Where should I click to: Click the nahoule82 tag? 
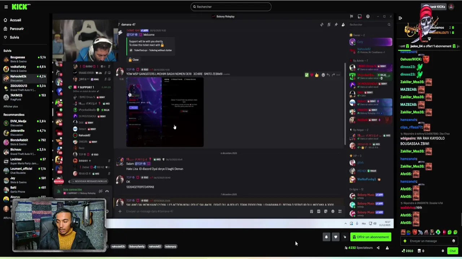coord(155,246)
